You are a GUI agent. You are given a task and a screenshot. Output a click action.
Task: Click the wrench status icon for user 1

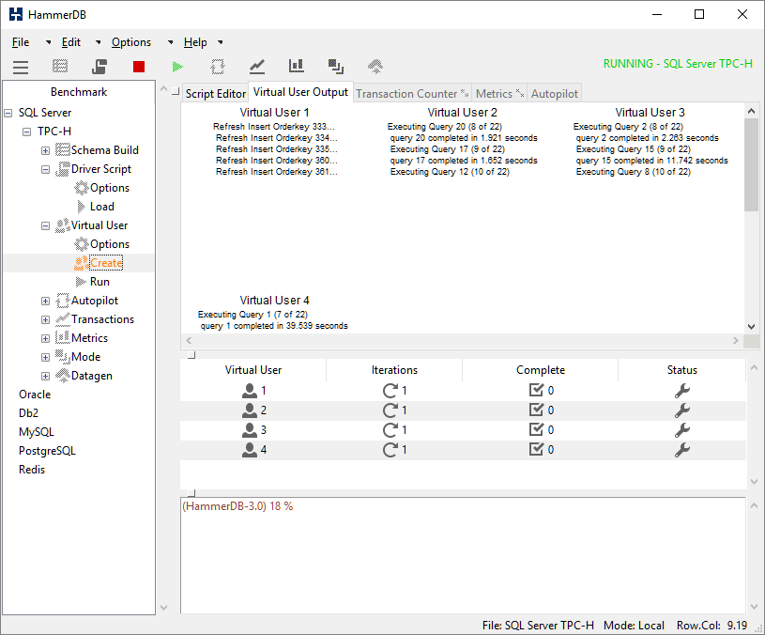click(682, 391)
